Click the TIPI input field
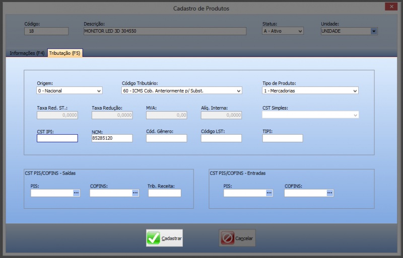Image resolution: width=403 pixels, height=258 pixels. (x=282, y=138)
